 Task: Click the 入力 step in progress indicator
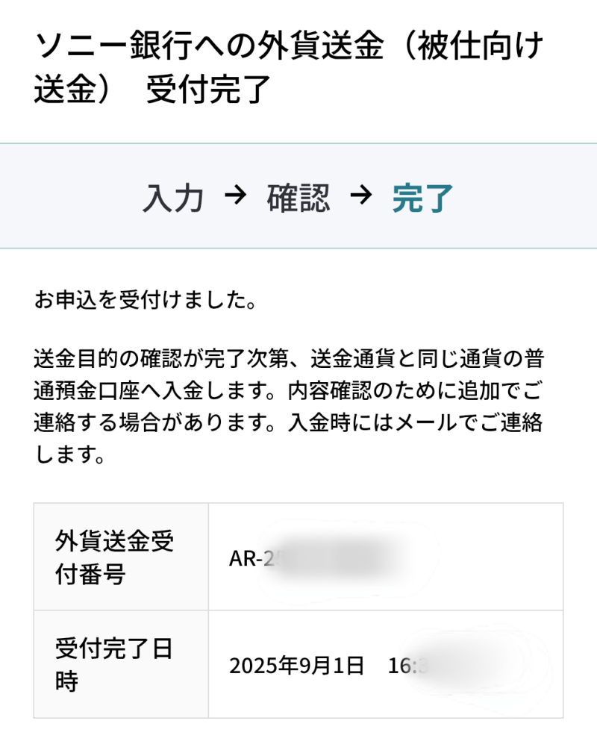click(172, 198)
